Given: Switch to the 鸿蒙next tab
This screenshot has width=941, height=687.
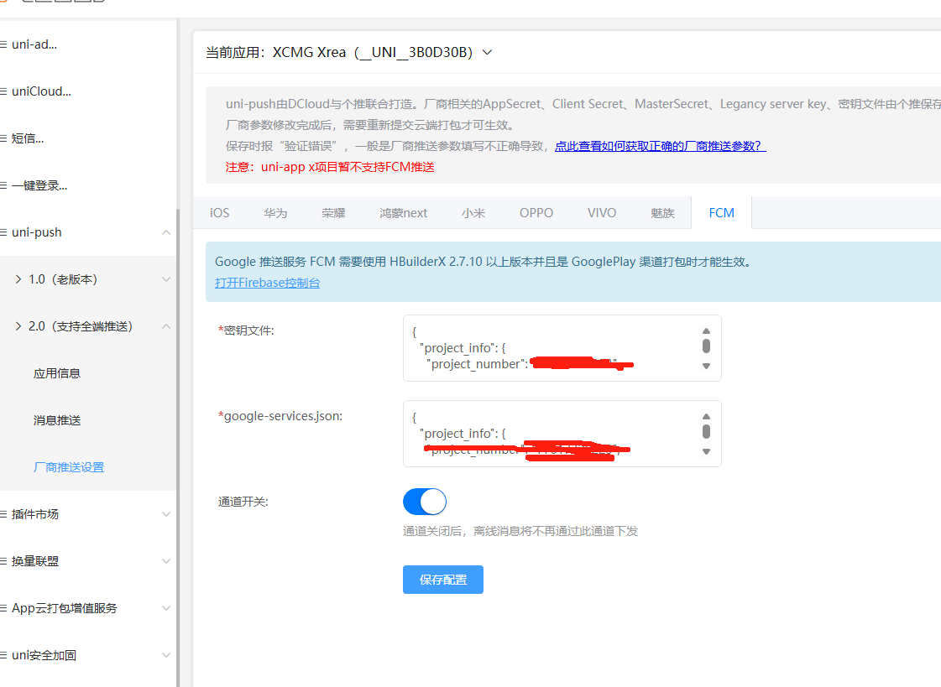Looking at the screenshot, I should point(403,213).
